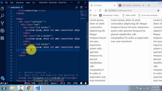
Task: Open the Hello, world! bookmark
Action: tap(129, 15)
